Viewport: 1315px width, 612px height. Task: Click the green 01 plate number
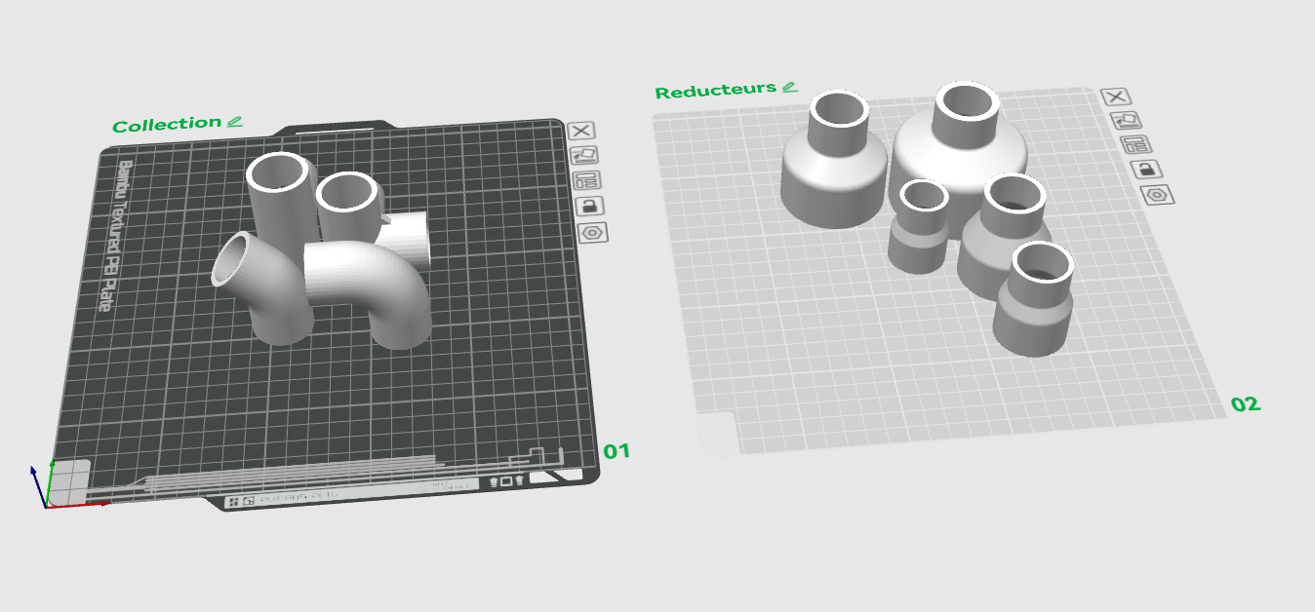(617, 451)
